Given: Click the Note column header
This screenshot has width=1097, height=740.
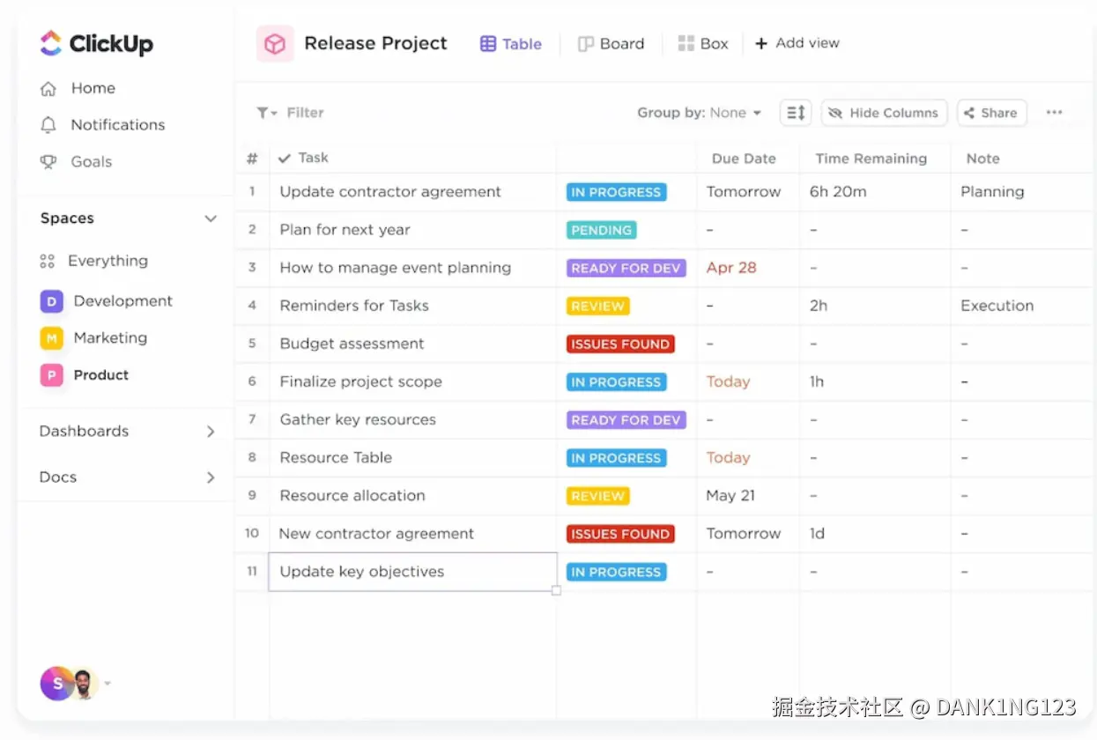Looking at the screenshot, I should click(982, 159).
